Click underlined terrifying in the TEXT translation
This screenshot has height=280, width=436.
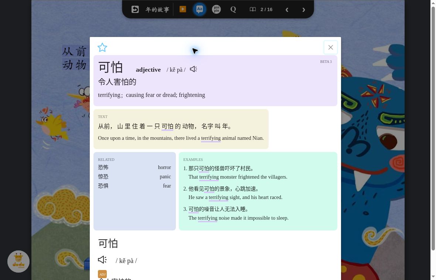[x=211, y=138]
